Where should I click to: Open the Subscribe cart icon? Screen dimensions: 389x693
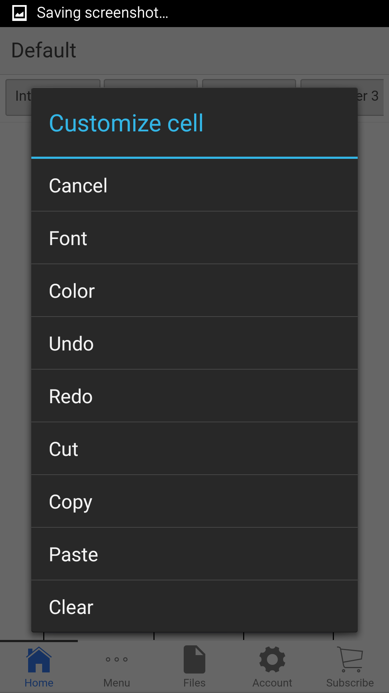[x=350, y=659]
